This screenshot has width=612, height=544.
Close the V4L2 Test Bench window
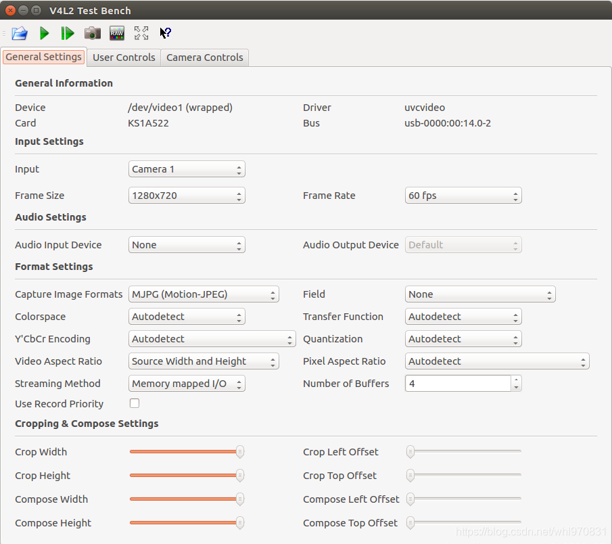pos(11,11)
